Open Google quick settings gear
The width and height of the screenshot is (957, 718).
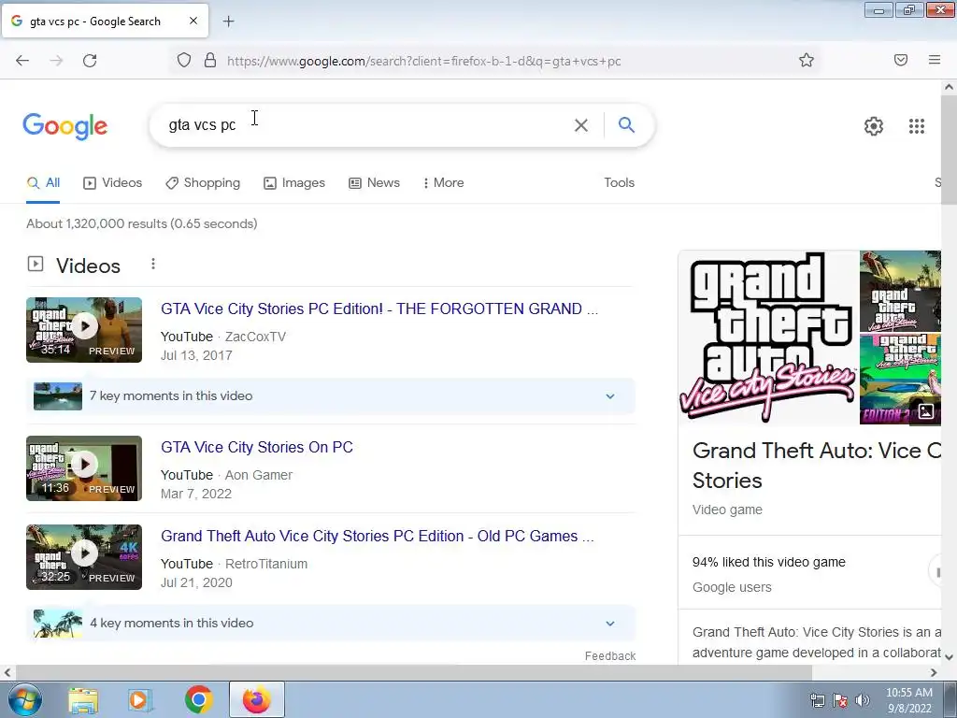point(874,126)
